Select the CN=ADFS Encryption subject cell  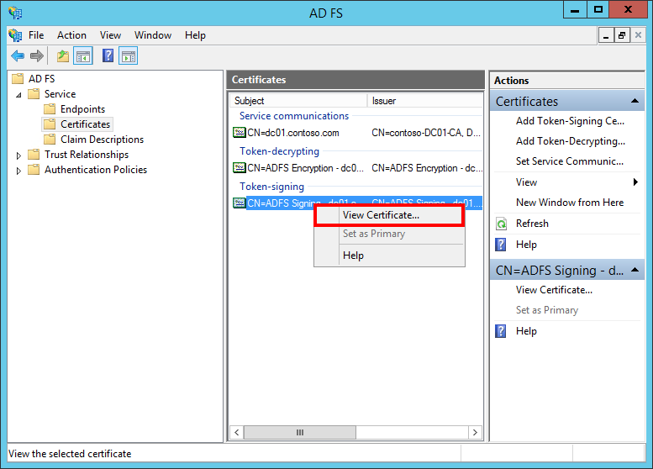[305, 168]
